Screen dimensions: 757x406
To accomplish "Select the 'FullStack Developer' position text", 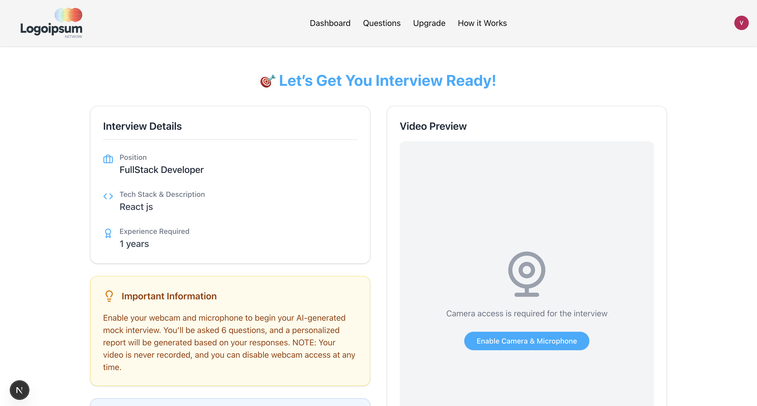I will coord(162,170).
